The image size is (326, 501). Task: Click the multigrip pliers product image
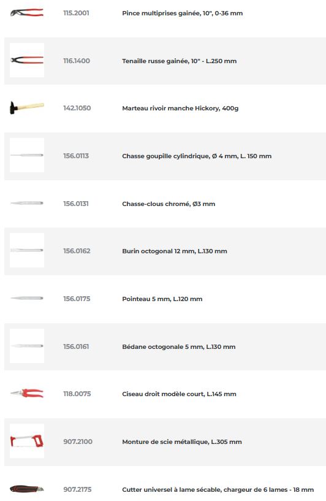27,13
